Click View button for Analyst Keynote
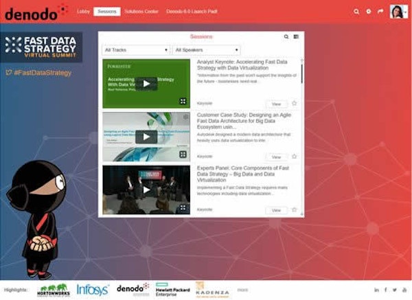 (276, 104)
